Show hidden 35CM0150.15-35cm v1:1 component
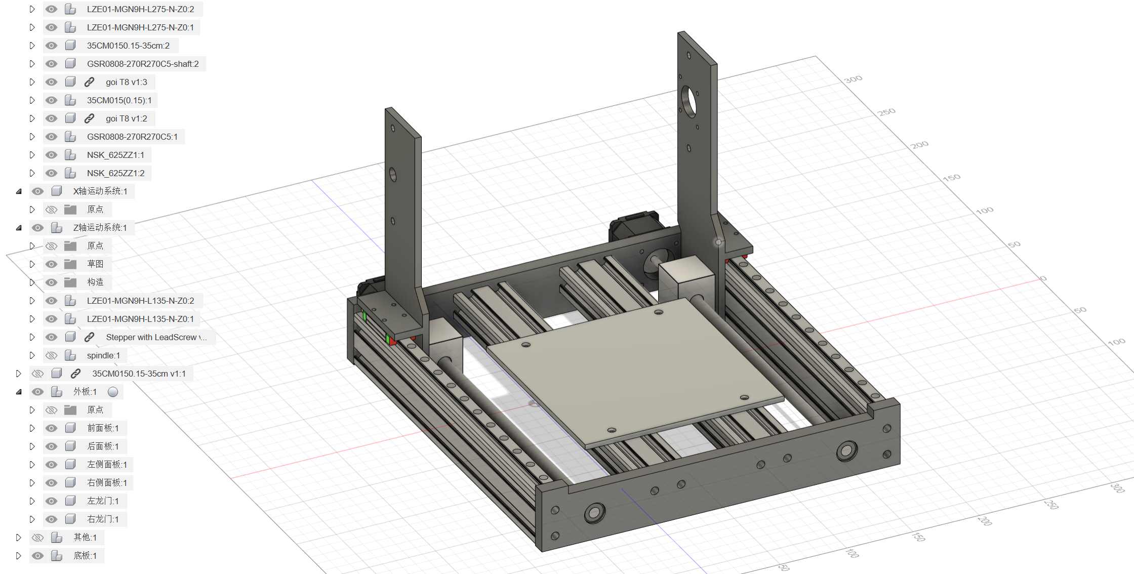 click(37, 374)
